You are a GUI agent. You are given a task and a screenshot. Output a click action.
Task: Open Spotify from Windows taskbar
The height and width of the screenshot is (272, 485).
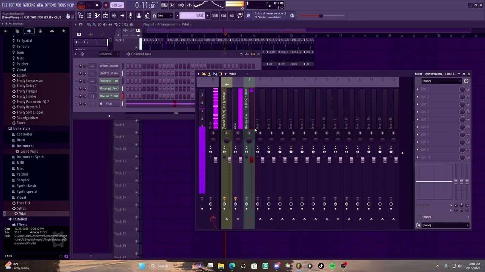[x=332, y=266]
